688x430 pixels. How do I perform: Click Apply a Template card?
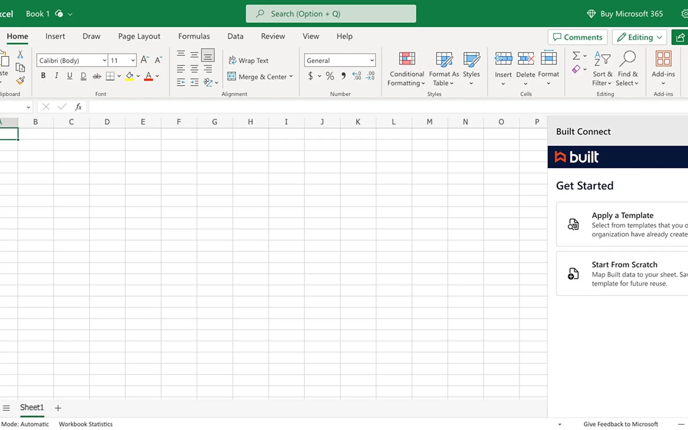622,224
